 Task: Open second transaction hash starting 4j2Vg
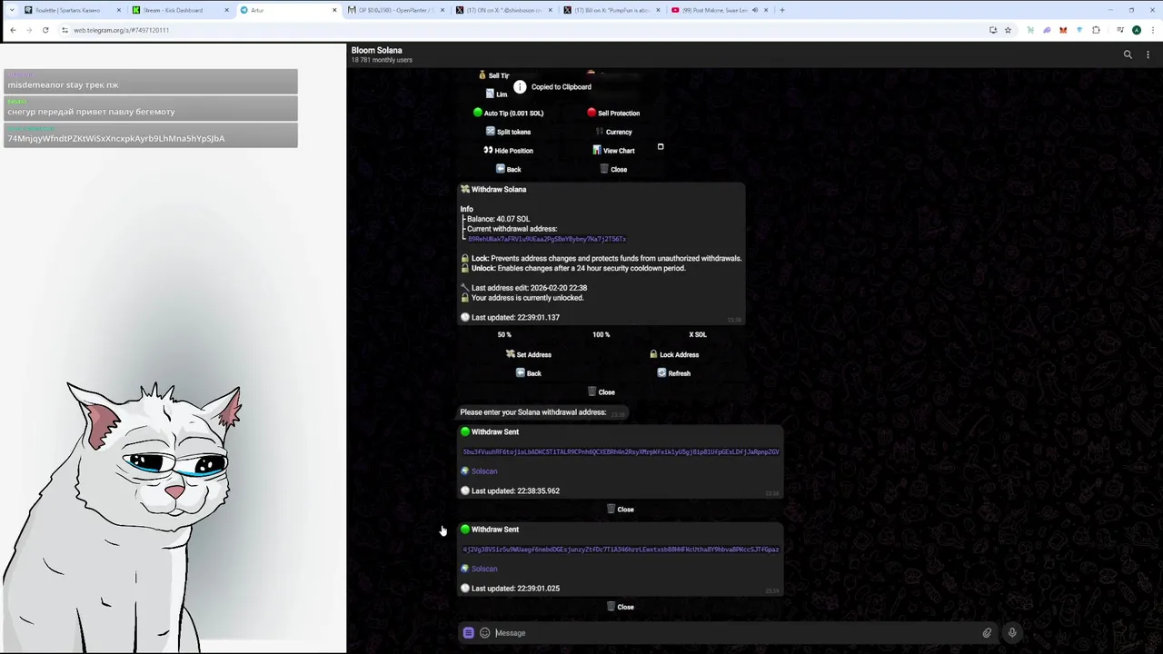coord(621,550)
